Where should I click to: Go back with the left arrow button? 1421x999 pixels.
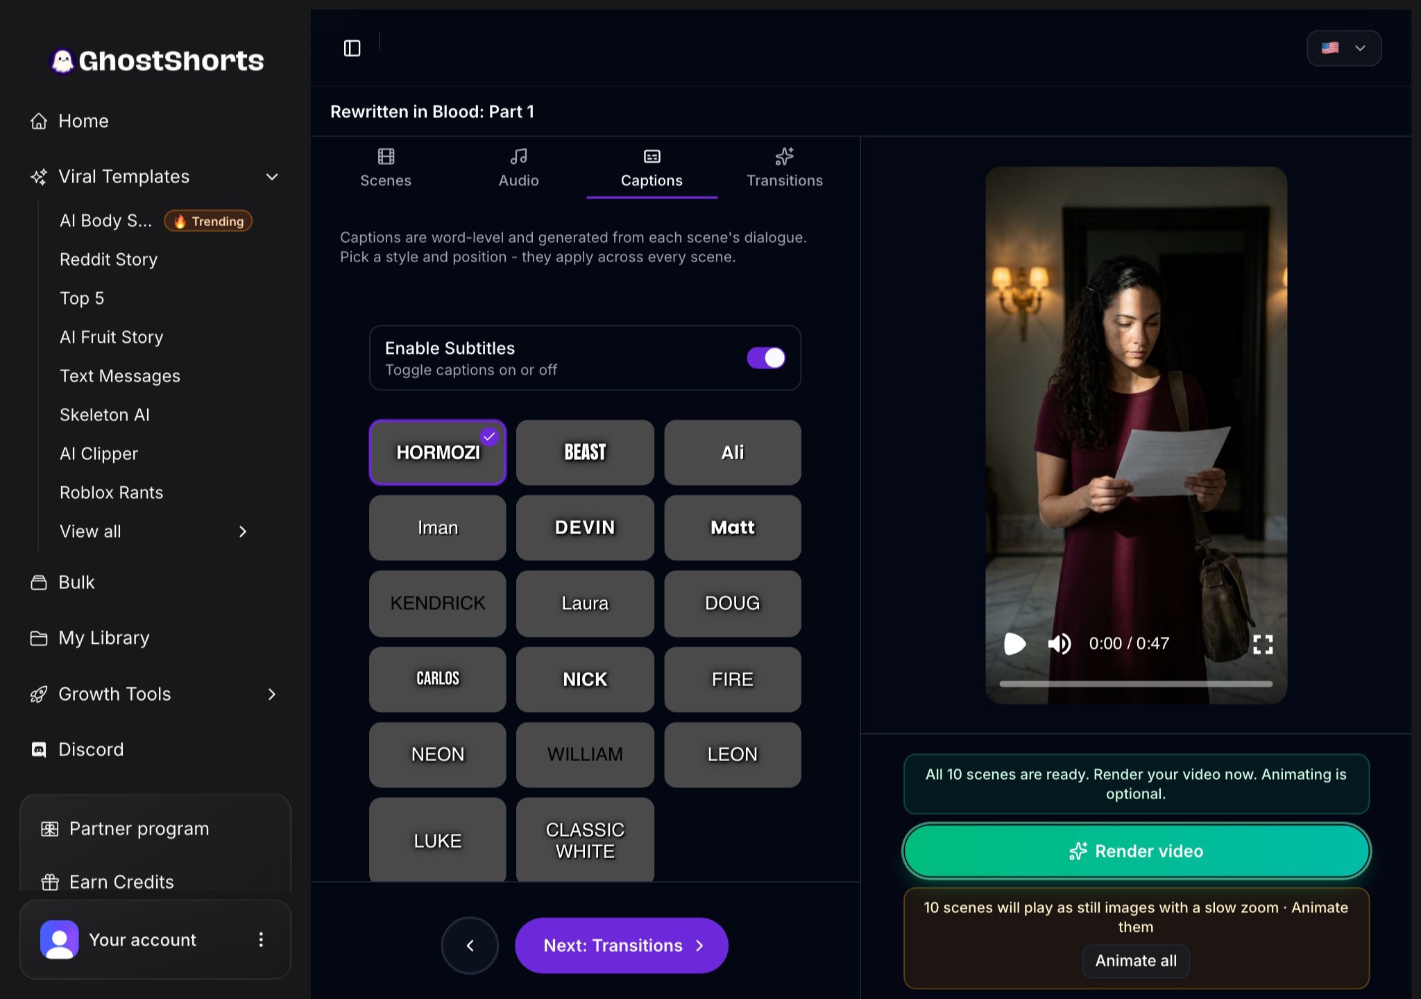click(470, 946)
